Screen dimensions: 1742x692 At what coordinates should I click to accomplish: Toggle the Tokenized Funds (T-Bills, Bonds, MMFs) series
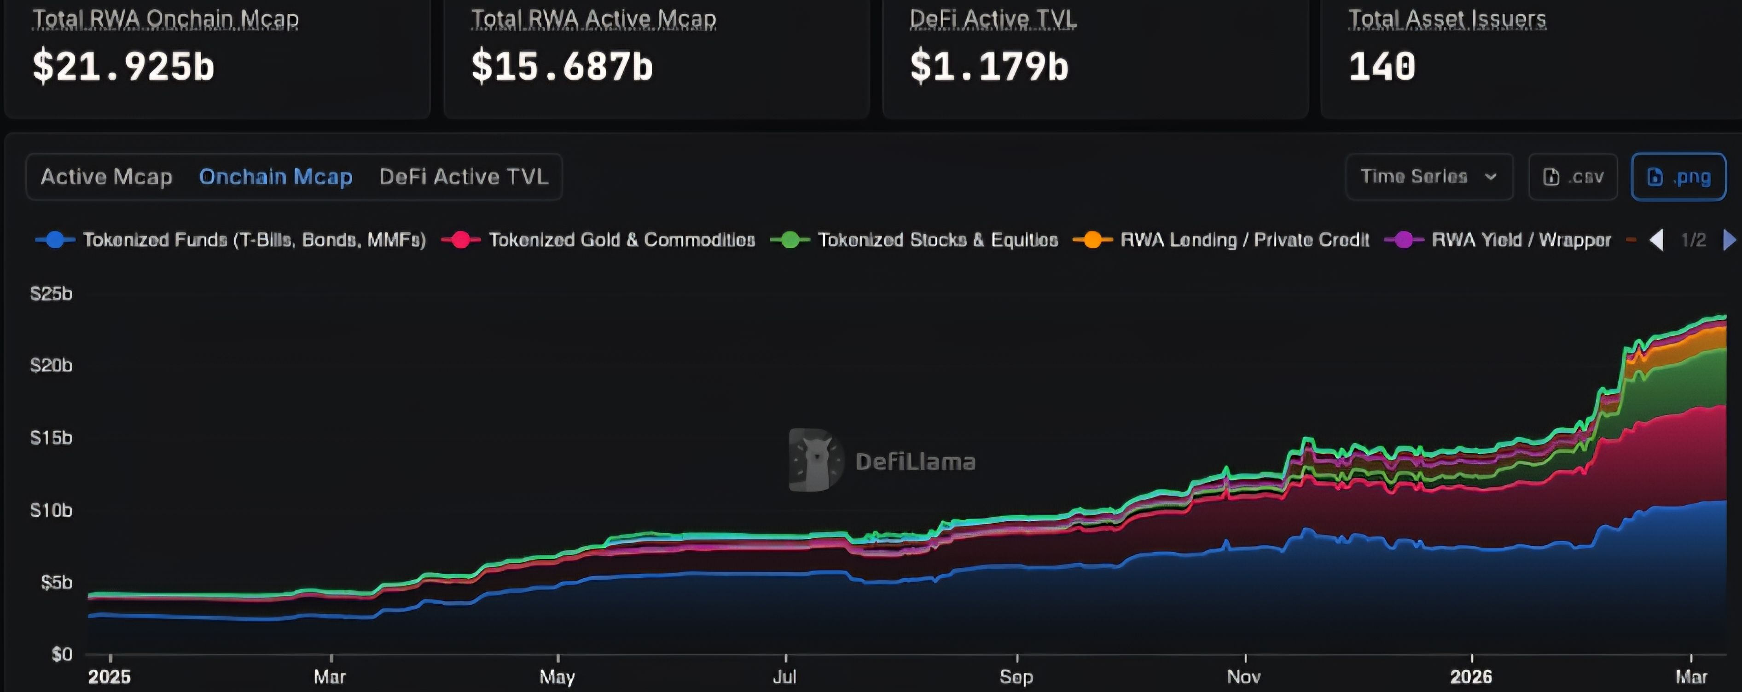pos(254,240)
